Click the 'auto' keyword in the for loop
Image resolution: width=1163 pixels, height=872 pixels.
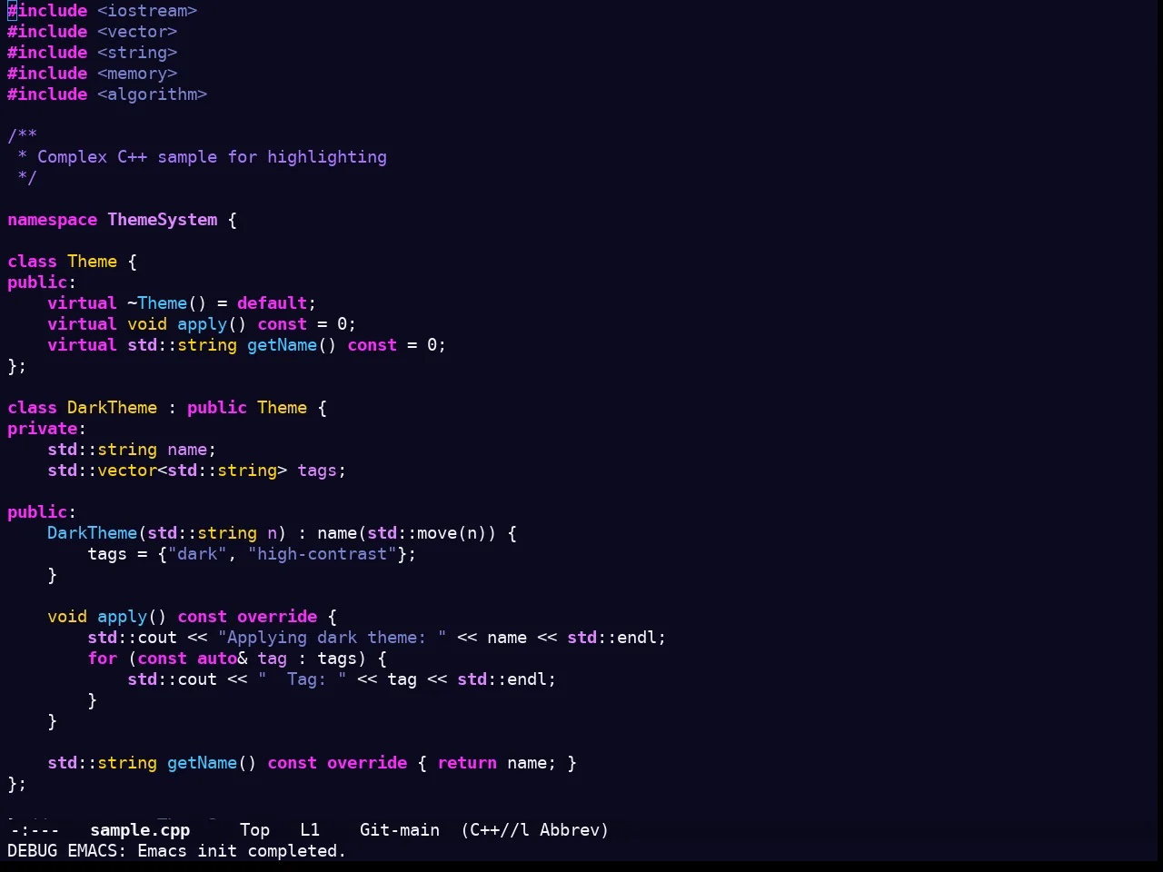[x=217, y=659]
